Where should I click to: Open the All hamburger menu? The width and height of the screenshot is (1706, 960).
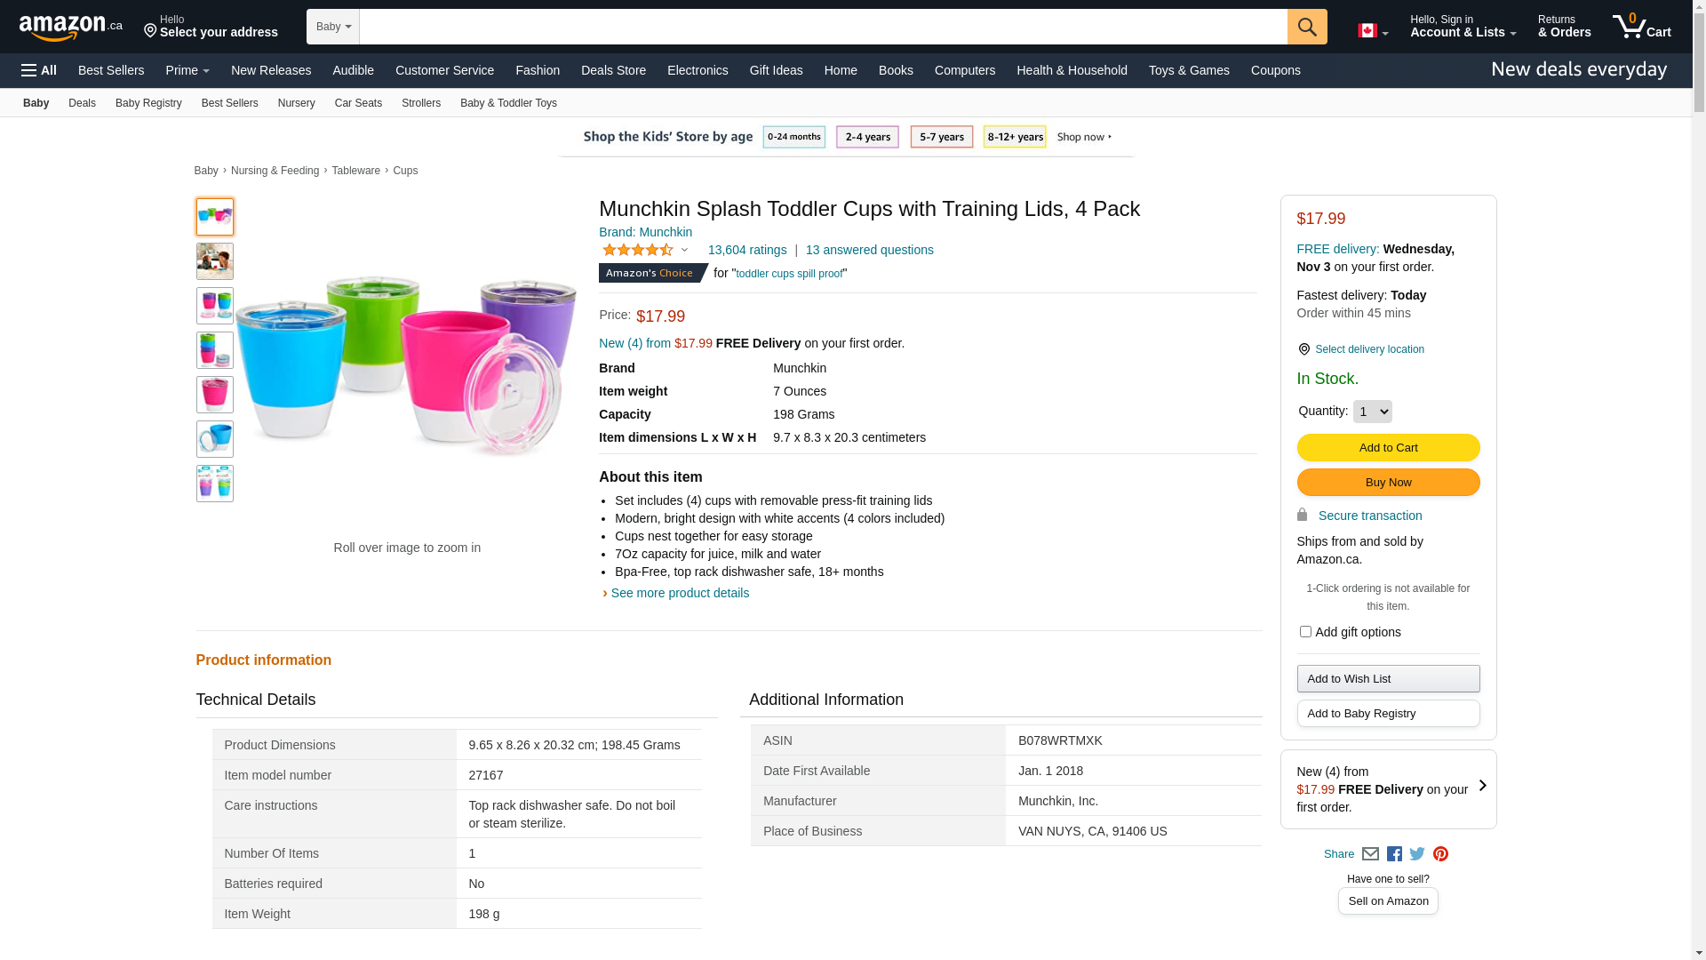pos(39,70)
